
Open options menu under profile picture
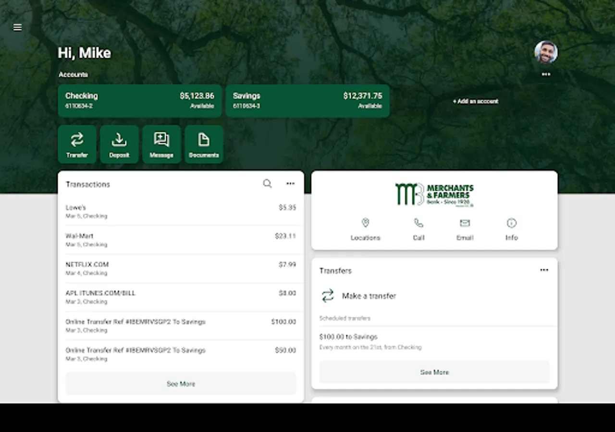point(546,74)
